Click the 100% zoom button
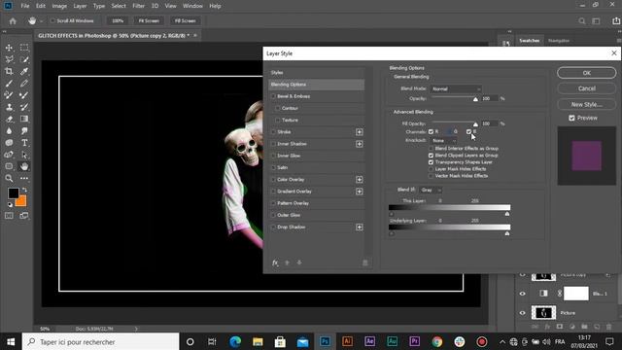 click(x=118, y=20)
